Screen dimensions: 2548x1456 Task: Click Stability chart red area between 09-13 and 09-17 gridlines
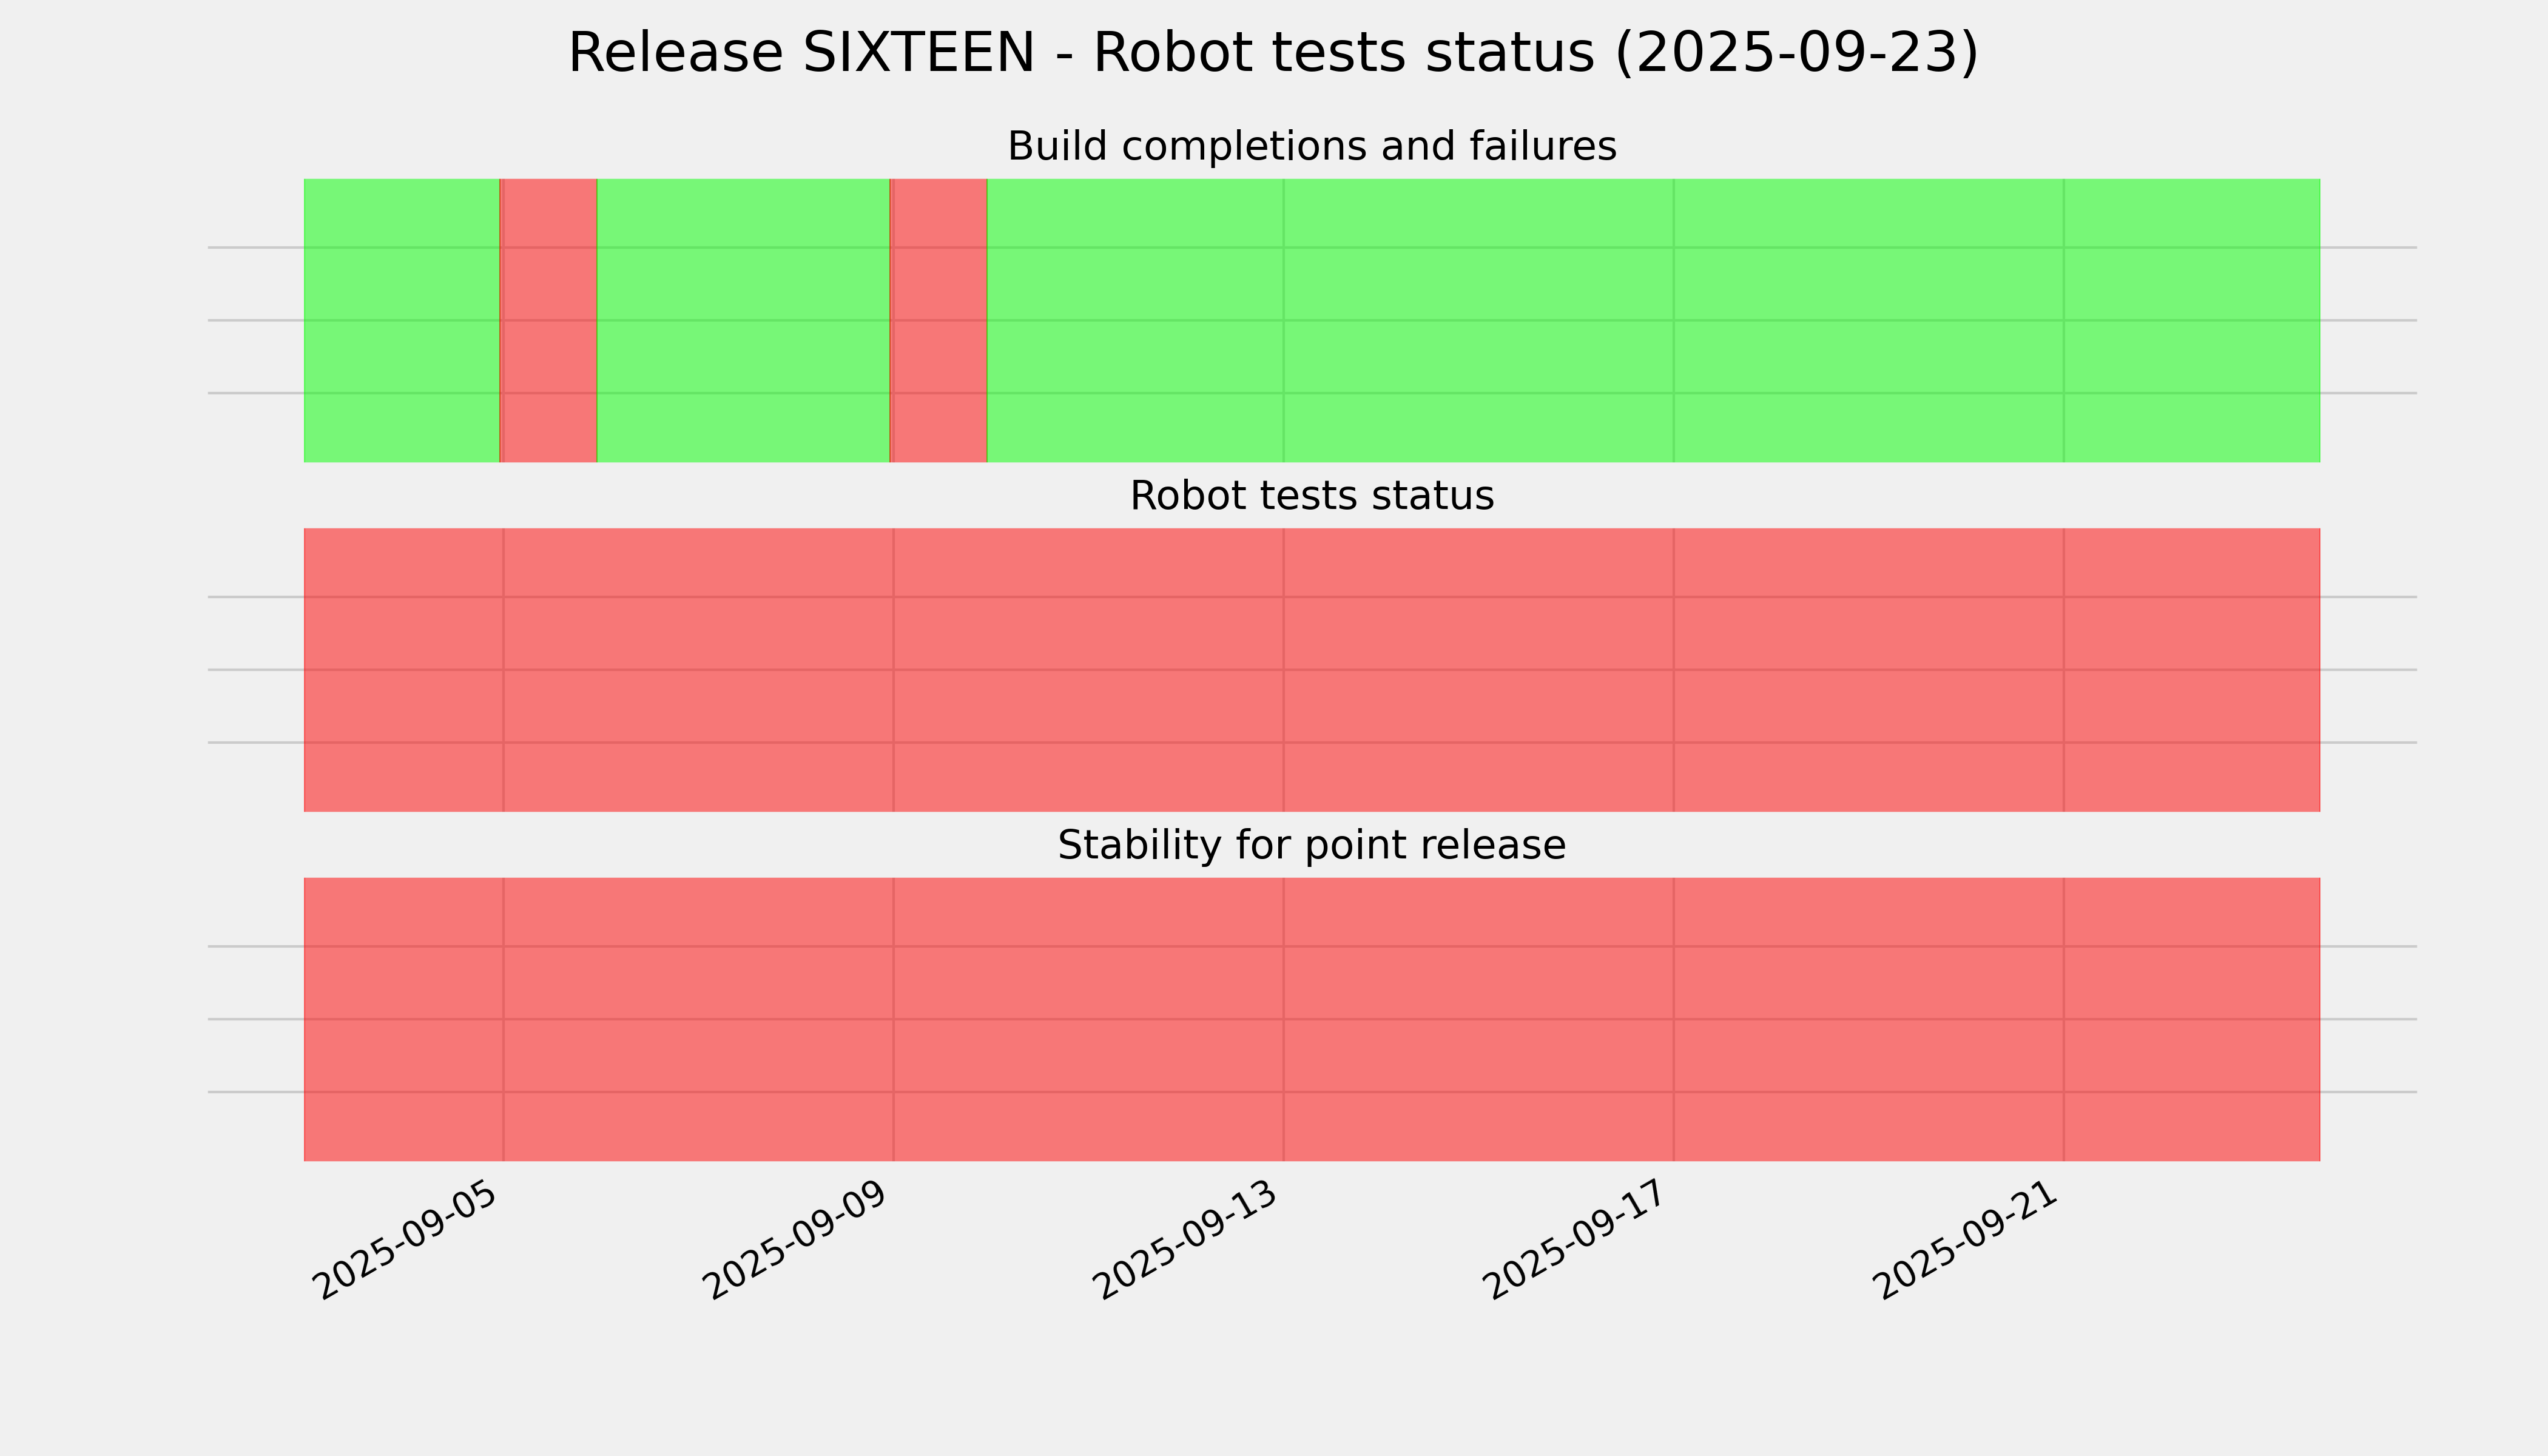click(1478, 1019)
